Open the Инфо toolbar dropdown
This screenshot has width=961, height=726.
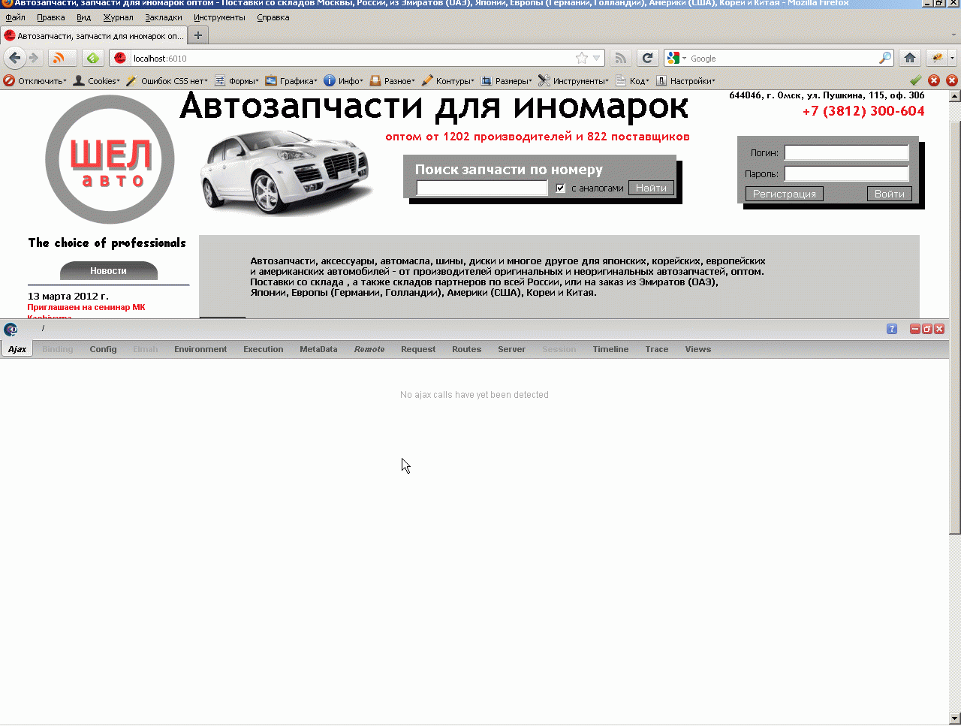coord(344,80)
